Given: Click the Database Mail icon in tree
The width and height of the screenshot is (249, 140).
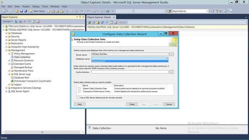Looking at the screenshot, I should pos(12,77).
